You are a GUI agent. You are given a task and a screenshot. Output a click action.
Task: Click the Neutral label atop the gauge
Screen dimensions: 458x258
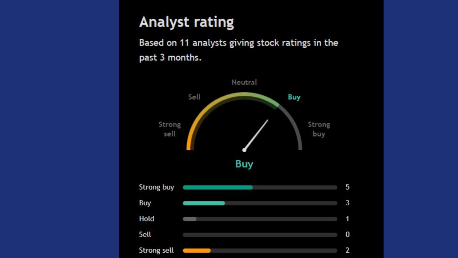tap(244, 82)
